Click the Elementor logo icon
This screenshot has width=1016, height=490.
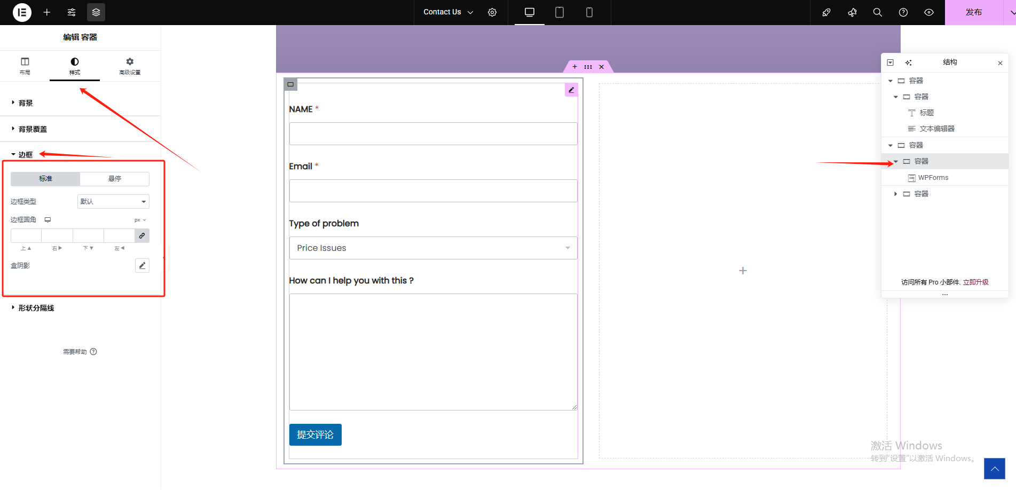[x=22, y=12]
